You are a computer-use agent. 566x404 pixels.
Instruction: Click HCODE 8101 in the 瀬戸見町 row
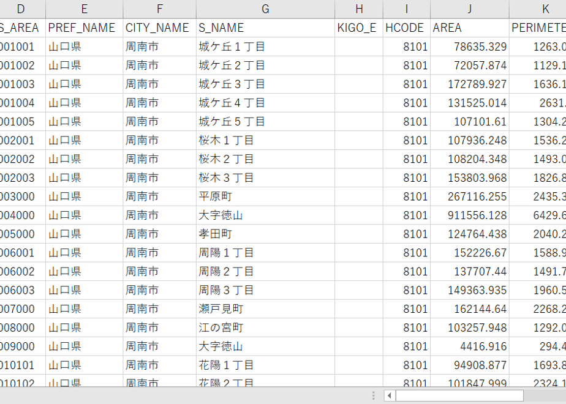point(407,309)
